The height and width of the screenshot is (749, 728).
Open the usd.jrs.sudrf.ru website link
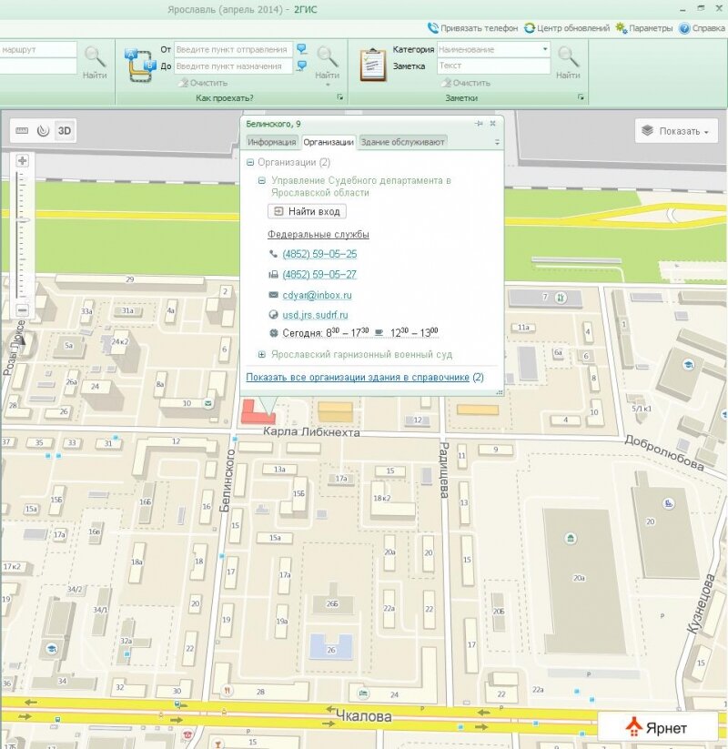click(315, 315)
